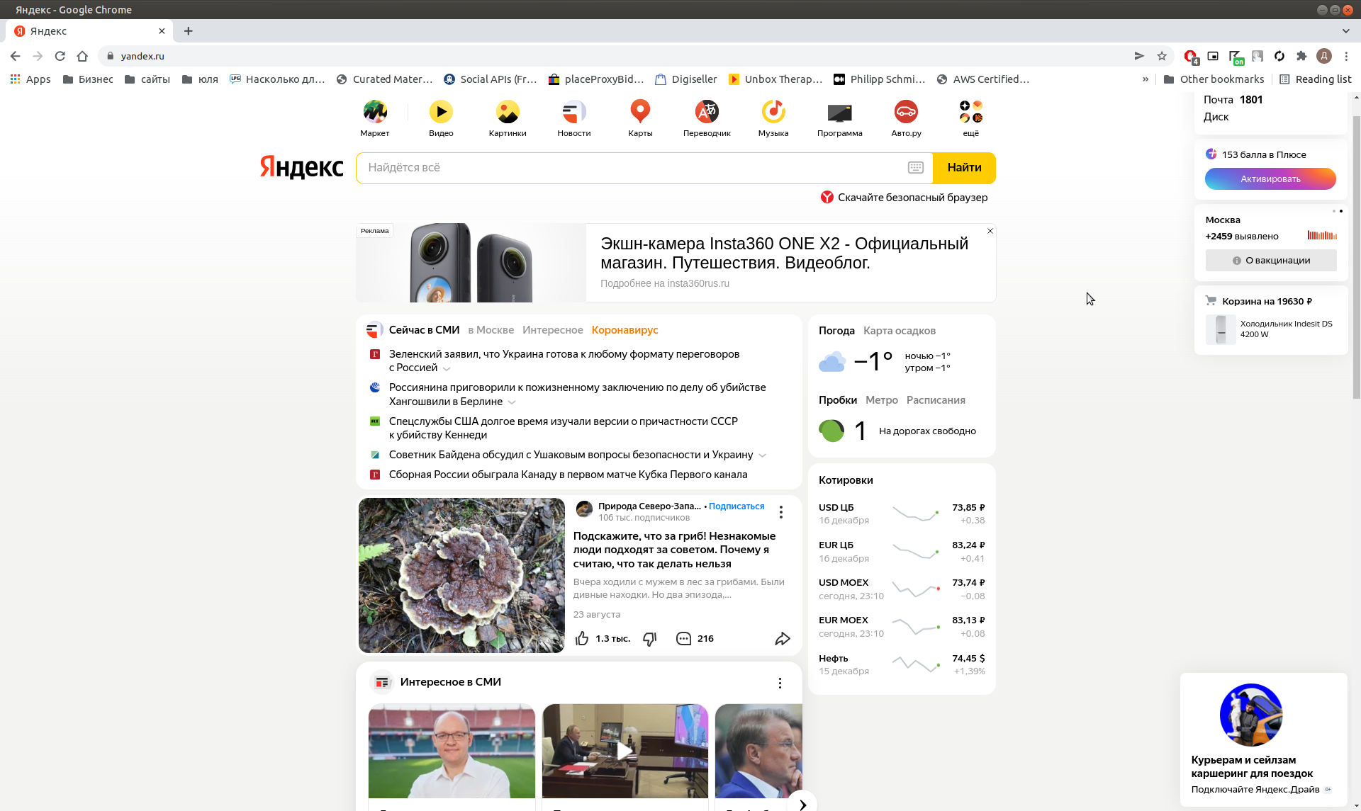Switch to the Коронавирус news tab

625,330
